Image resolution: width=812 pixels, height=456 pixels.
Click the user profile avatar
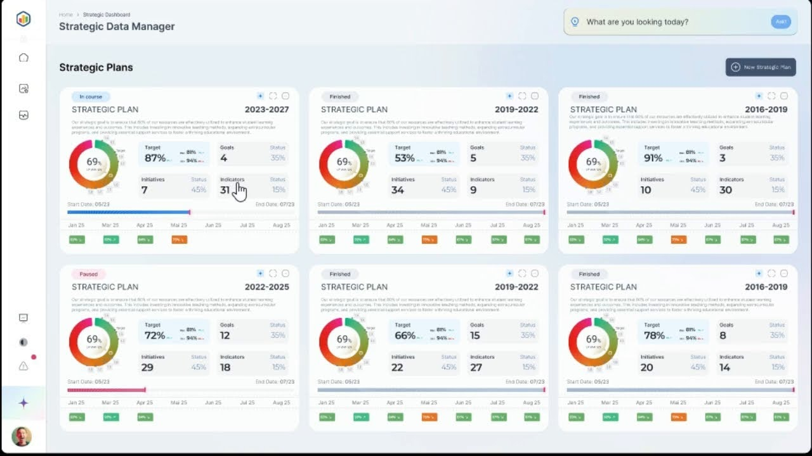pos(22,436)
